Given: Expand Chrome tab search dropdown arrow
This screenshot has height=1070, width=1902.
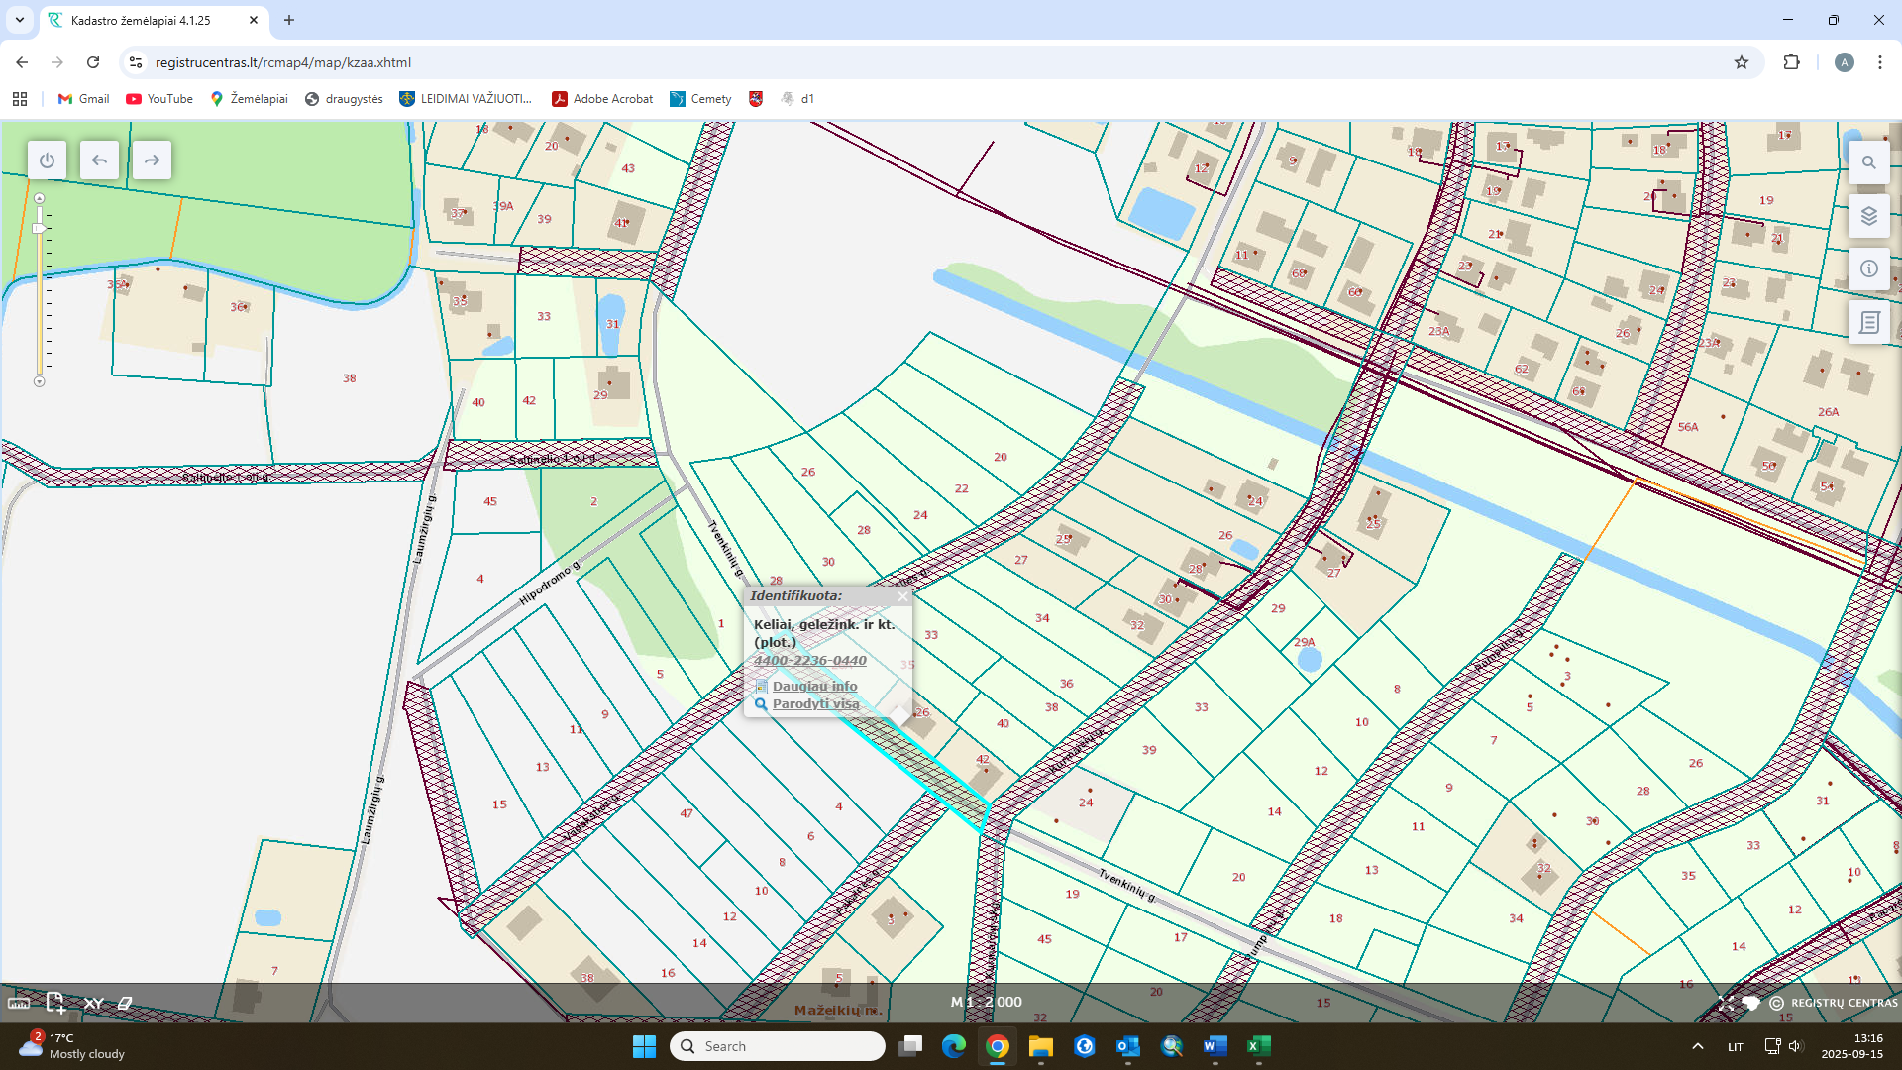Looking at the screenshot, I should pos(19,20).
